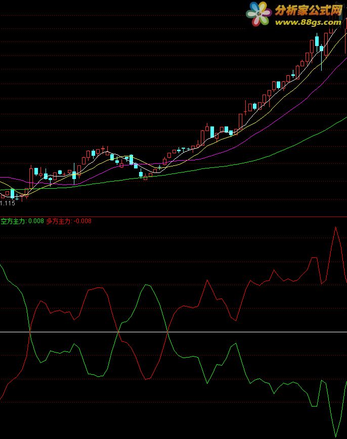Click the 多方主力 indicator label
Viewport: 347px width, 439px height.
point(69,221)
